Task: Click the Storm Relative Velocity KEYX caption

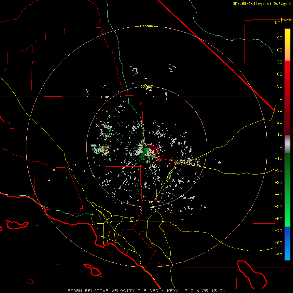Action: coord(146,291)
